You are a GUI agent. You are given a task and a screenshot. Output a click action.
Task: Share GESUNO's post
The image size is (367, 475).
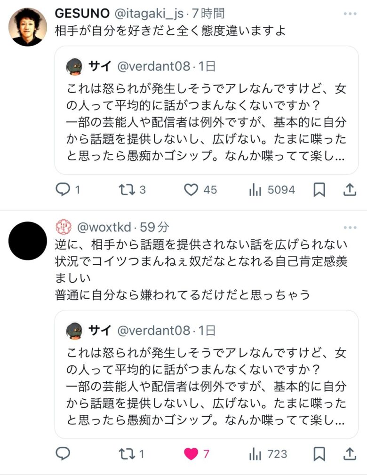click(350, 190)
